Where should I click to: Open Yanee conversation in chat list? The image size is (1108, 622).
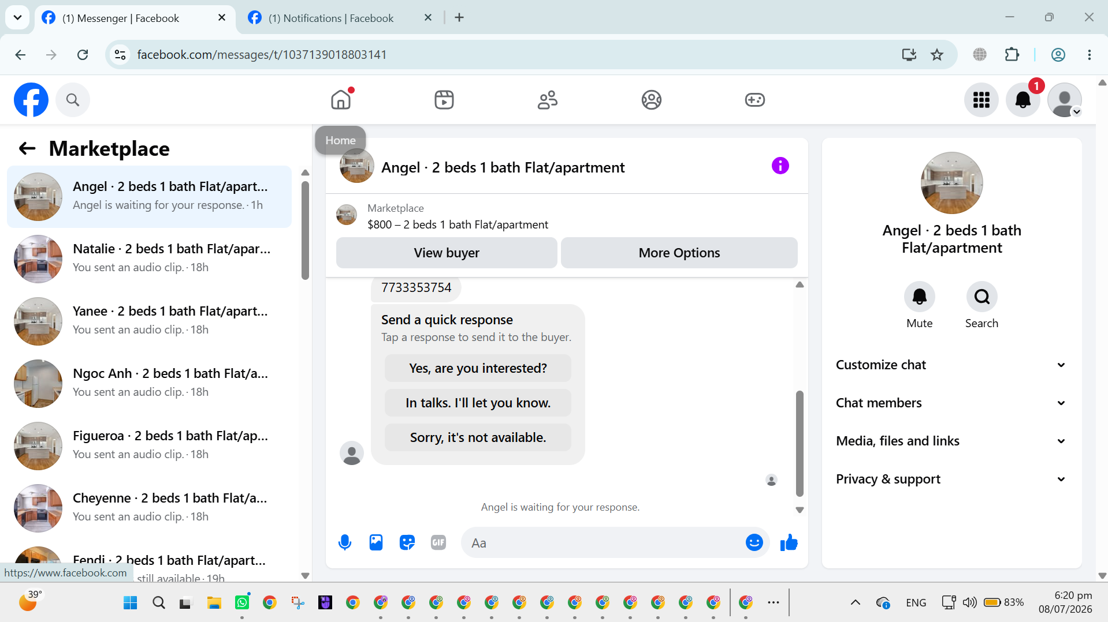click(x=149, y=321)
